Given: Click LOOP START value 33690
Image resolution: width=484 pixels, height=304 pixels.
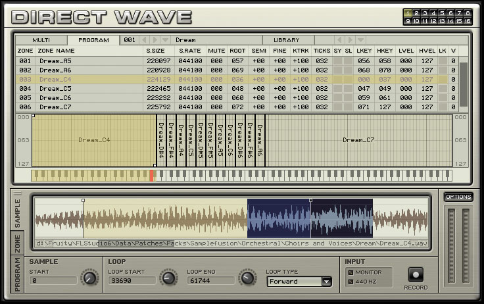Looking at the screenshot, I should pos(132,280).
